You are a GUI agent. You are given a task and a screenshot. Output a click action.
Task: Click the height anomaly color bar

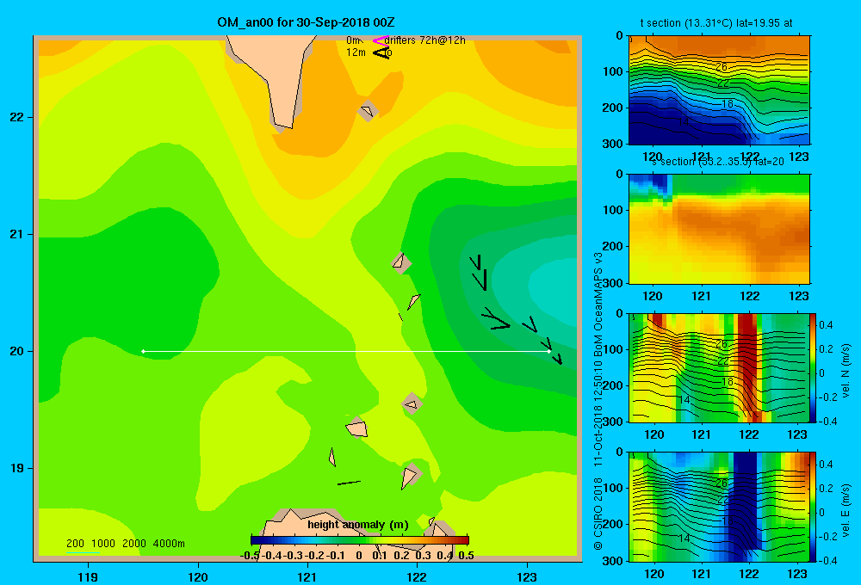[x=360, y=540]
